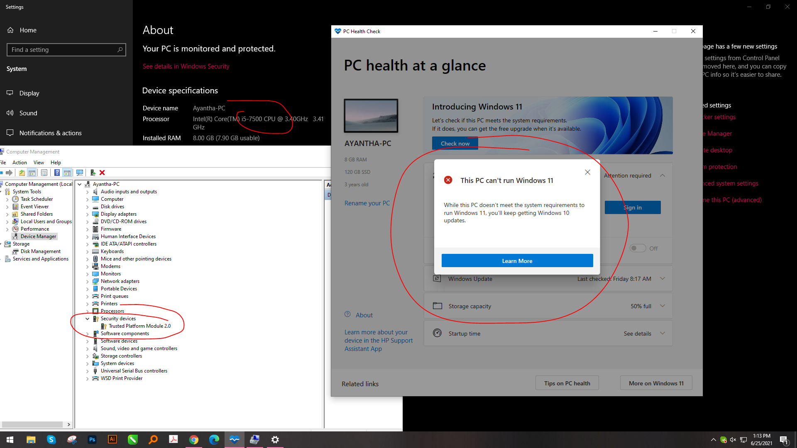Collapse the Attention required section chevron
The height and width of the screenshot is (448, 797).
663,175
